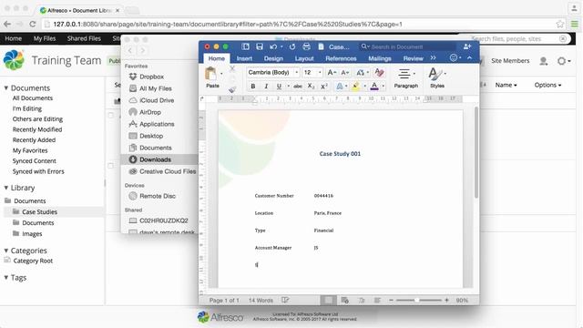
Task: Click the Cut scissors icon
Action: click(232, 68)
